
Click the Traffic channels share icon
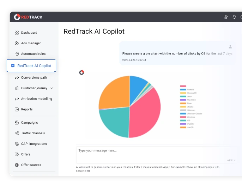17,133
